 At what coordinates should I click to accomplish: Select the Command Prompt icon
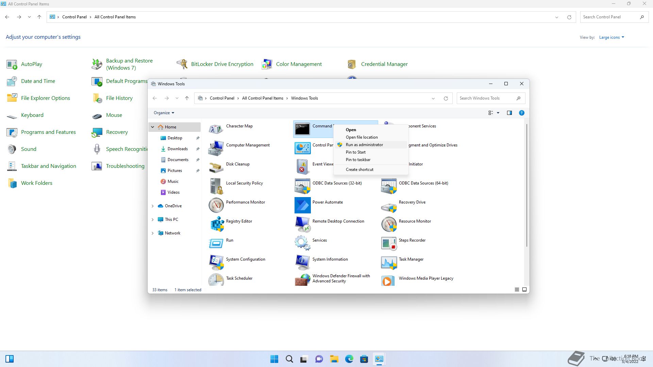tap(302, 129)
